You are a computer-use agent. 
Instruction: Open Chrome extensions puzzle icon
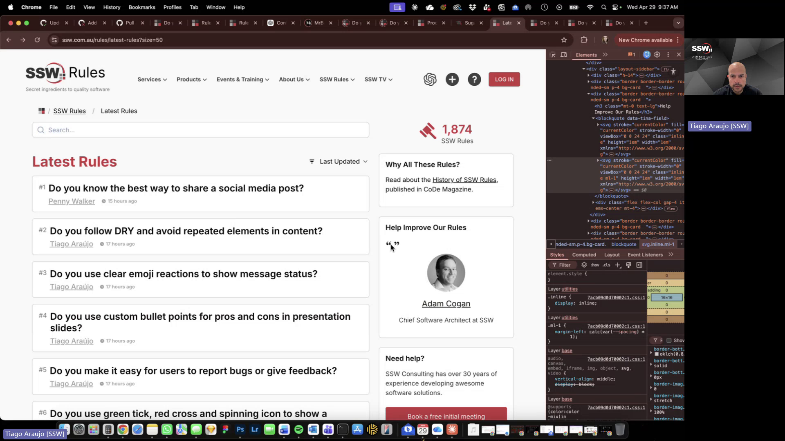pos(584,40)
